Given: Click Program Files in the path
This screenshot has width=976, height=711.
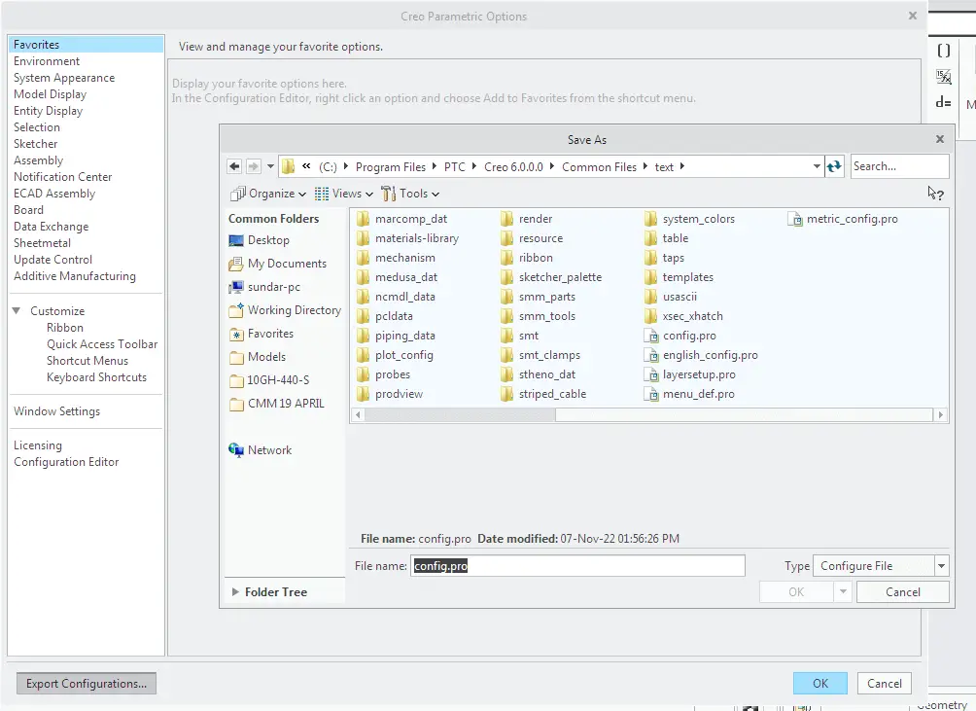Looking at the screenshot, I should (x=390, y=167).
